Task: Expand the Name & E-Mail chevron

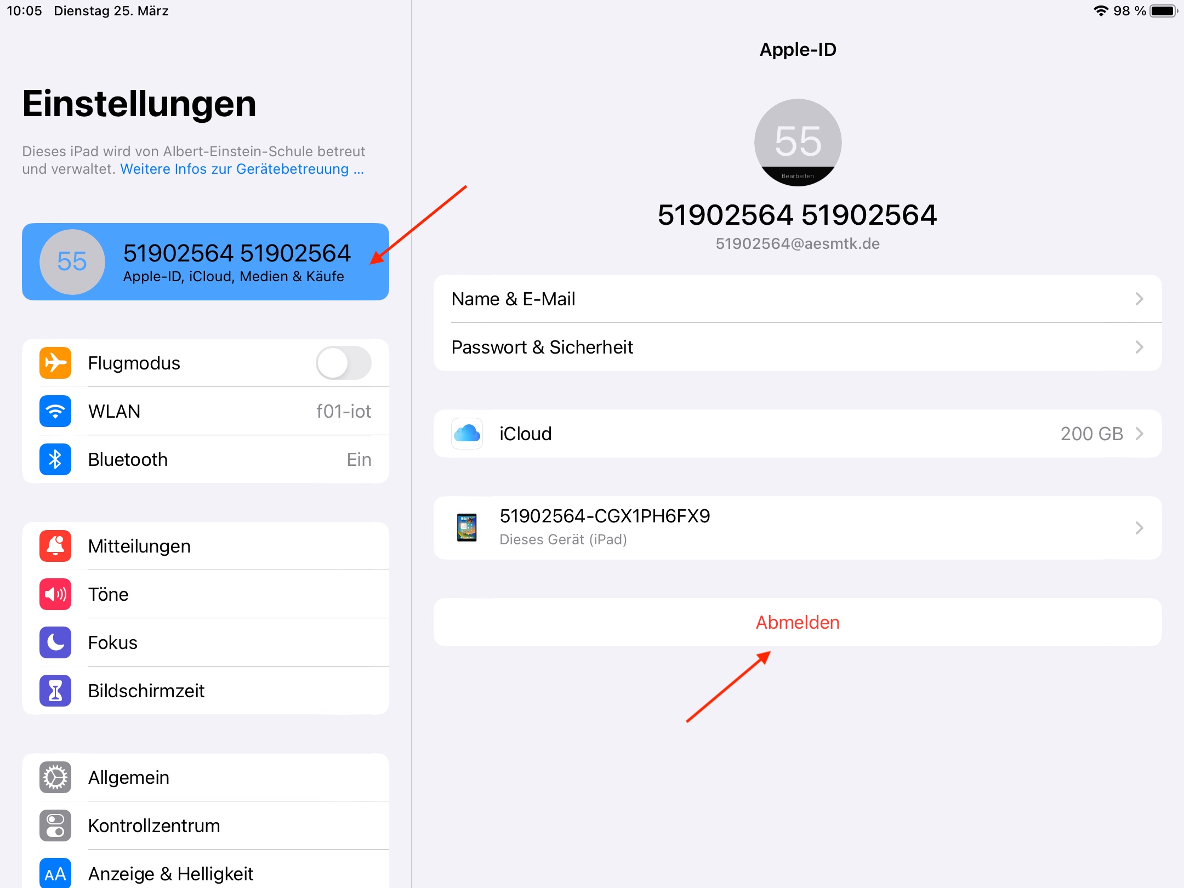Action: 1139,299
